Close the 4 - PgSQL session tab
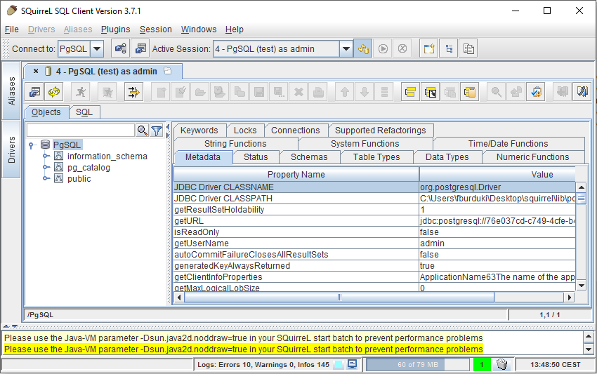 36,71
